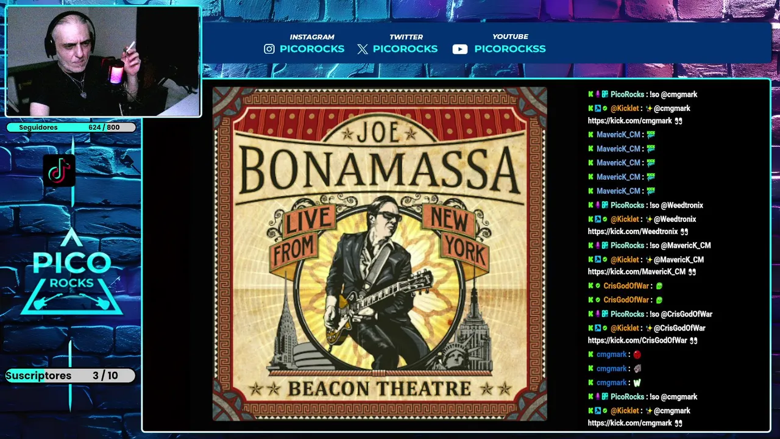780x439 pixels.
Task: Click the X (Twitter) logo icon
Action: [x=363, y=49]
